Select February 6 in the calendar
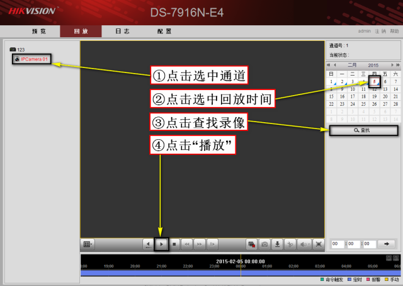 point(385,82)
